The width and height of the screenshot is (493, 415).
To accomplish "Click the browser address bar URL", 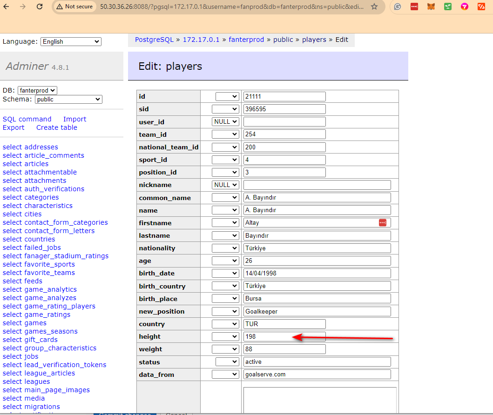I will coord(232,7).
